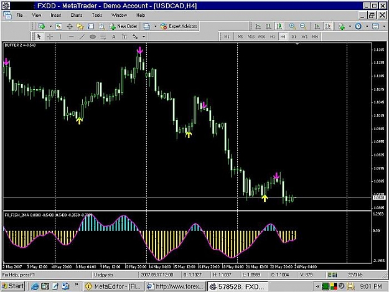Switch timeframe to MN
This screenshot has height=292, width=389.
click(x=315, y=37)
